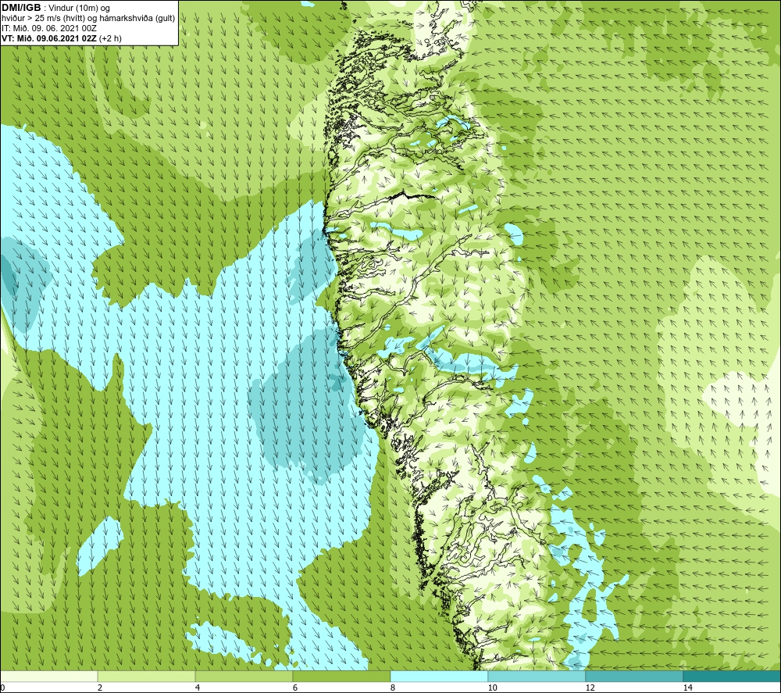Click the IT initial time line
The height and width of the screenshot is (693, 781).
(x=49, y=28)
